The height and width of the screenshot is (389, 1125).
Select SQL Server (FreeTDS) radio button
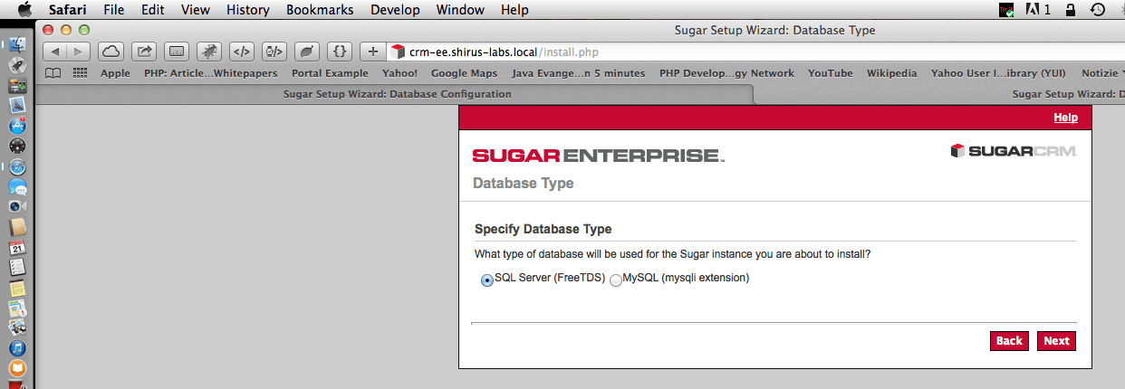(487, 280)
